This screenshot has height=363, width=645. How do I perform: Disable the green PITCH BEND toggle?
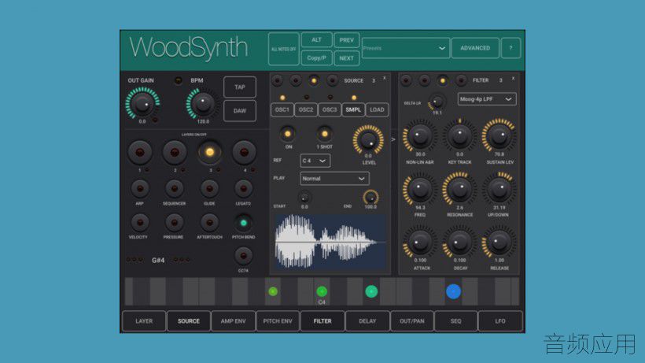pyautogui.click(x=244, y=223)
